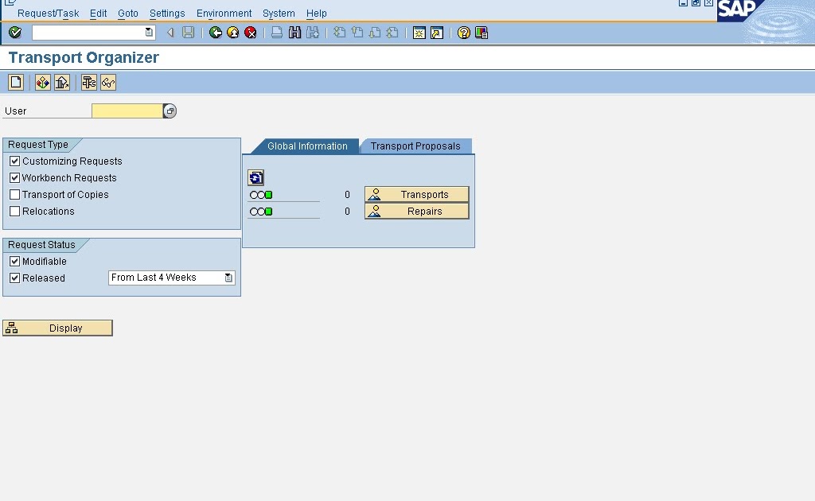This screenshot has width=815, height=501.
Task: Open the search help for the User field
Action: pyautogui.click(x=170, y=111)
